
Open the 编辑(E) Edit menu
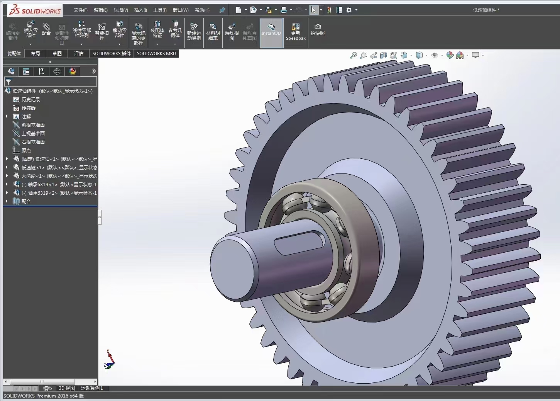tap(101, 10)
